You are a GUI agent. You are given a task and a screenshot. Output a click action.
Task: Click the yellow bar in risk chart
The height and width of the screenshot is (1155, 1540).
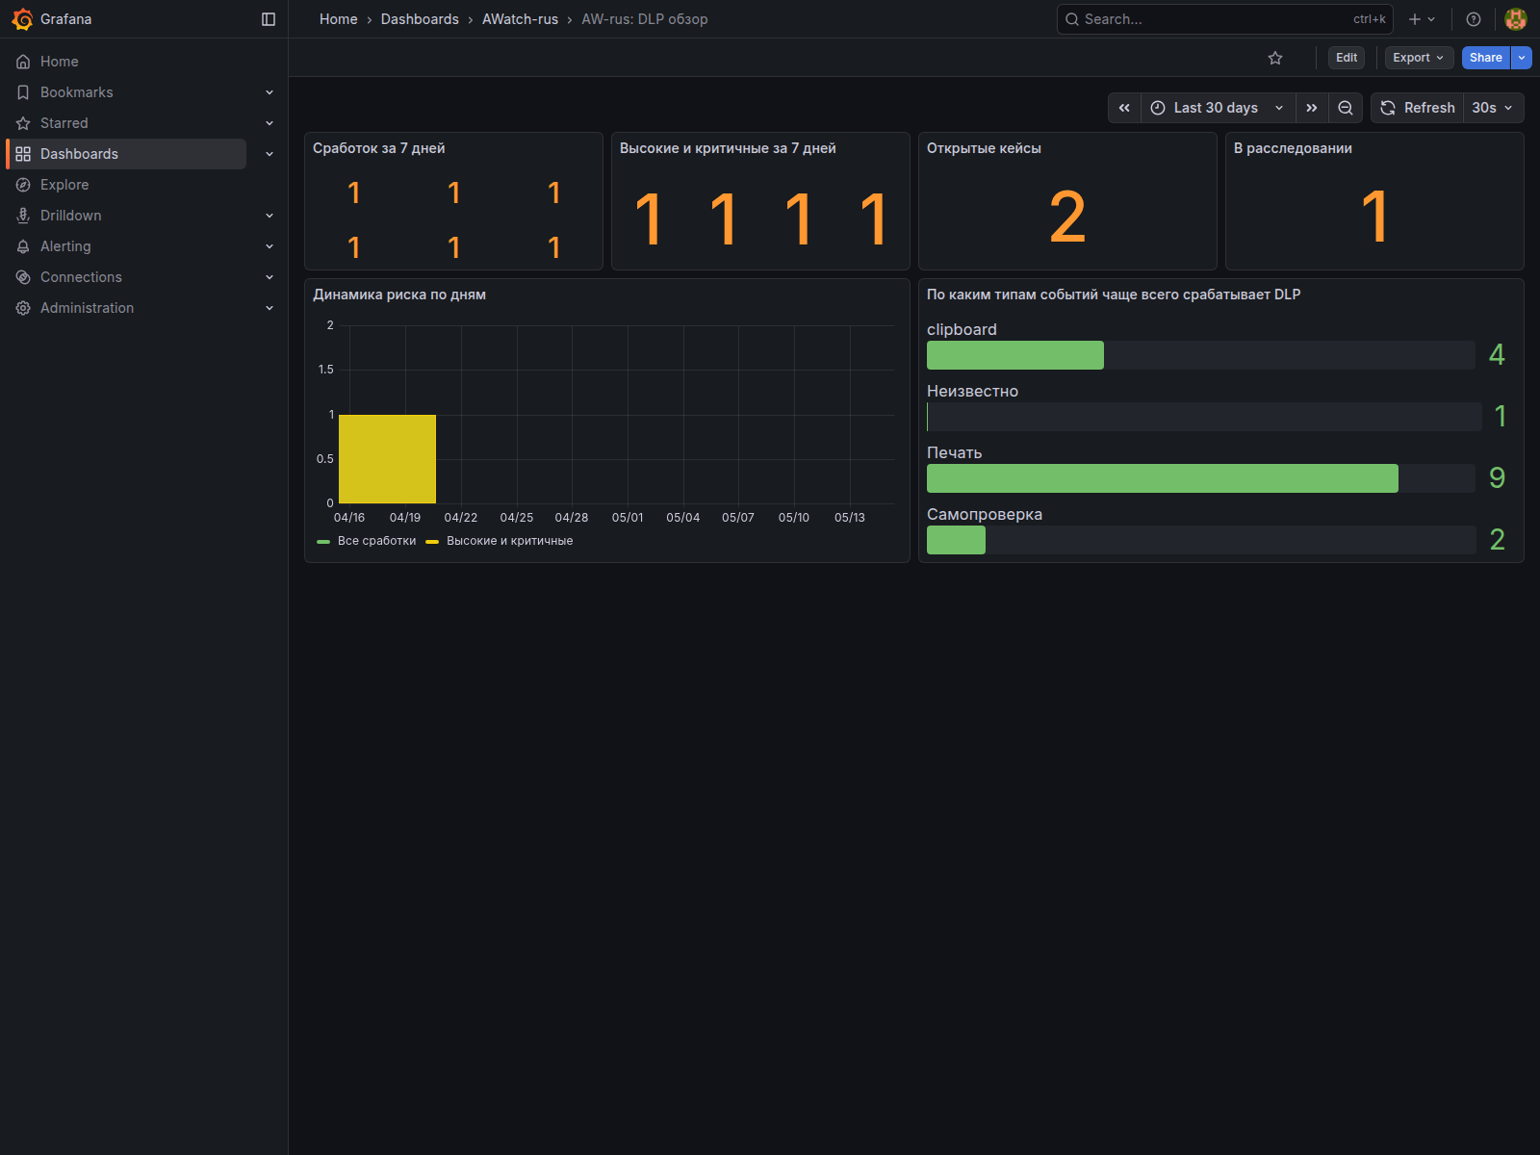[x=387, y=459]
